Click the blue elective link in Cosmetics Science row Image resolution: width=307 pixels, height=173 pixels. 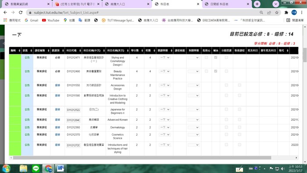click(57, 135)
